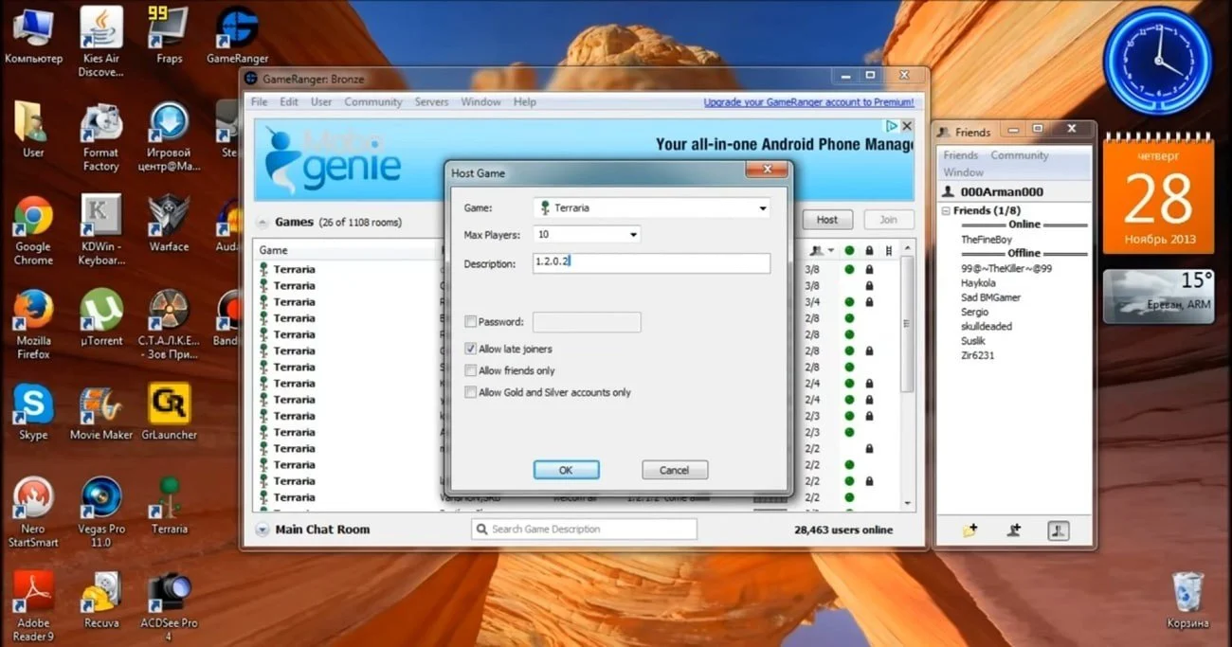Toggle the offline friends icon in Friends window
The width and height of the screenshot is (1232, 647).
coord(1059,530)
